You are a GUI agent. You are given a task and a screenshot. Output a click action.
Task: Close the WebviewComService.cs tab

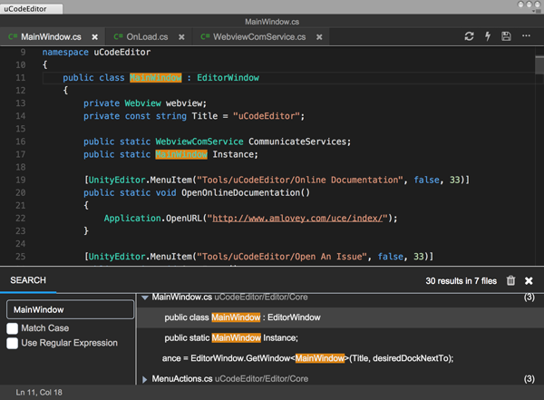pyautogui.click(x=319, y=37)
